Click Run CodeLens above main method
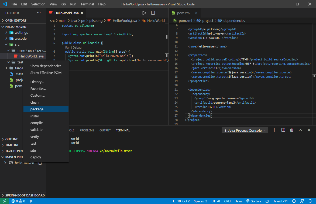 (x=68, y=47)
